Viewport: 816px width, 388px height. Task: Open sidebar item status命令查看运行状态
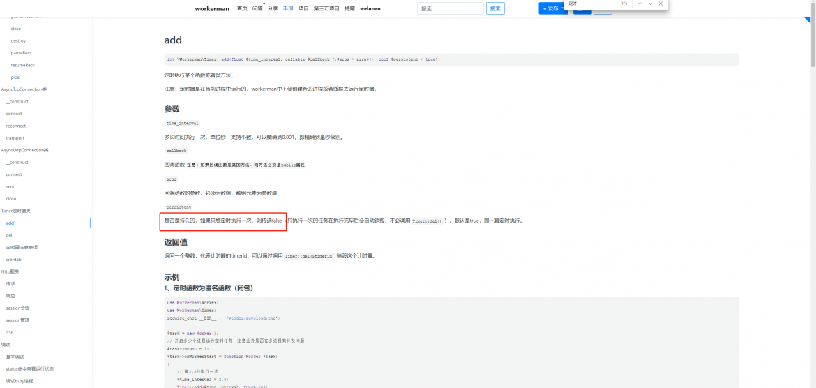point(30,368)
